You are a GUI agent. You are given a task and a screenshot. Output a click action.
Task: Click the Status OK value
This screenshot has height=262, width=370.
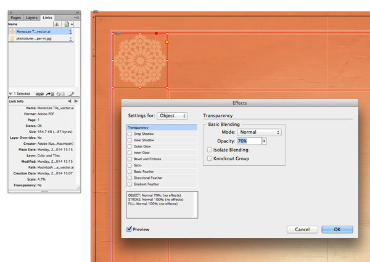pos(39,126)
